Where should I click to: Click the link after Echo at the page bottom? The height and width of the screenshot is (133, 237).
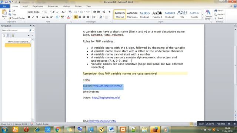[x=102, y=121]
